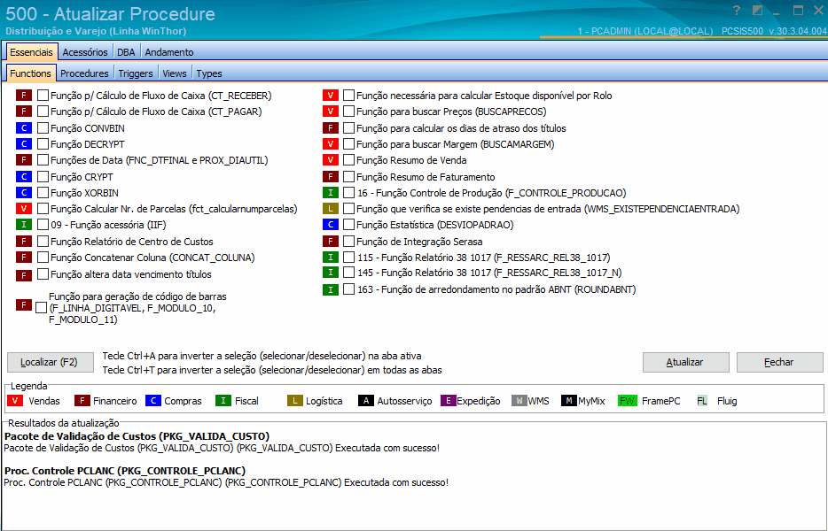This screenshot has width=828, height=531.
Task: Click the F badge beside Integração Serasa
Action: point(331,242)
